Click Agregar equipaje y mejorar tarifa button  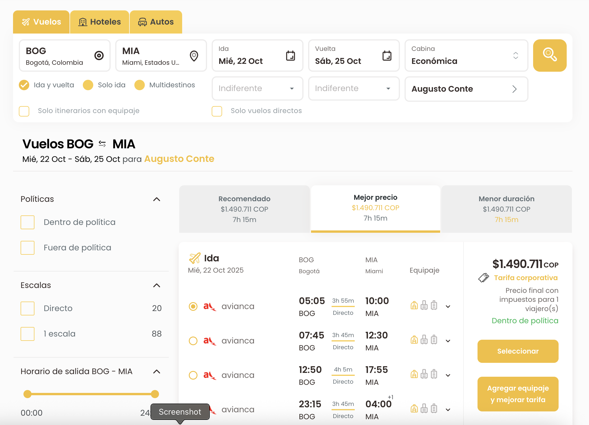tap(518, 394)
